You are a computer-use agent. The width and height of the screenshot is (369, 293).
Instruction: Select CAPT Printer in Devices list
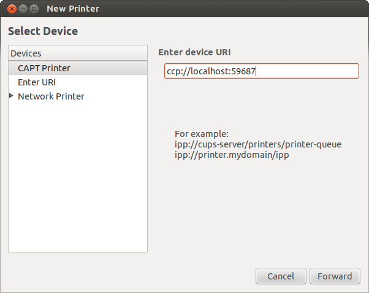click(78, 68)
